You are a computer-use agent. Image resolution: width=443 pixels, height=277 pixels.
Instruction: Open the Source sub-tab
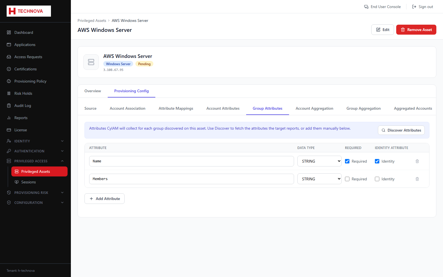coord(91,108)
